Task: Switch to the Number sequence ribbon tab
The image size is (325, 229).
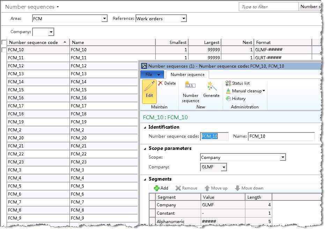Action: [x=187, y=75]
